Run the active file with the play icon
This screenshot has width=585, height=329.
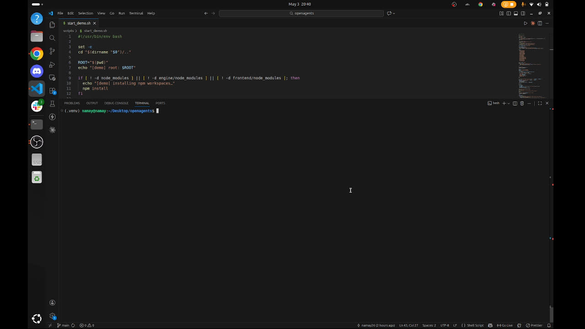(x=525, y=23)
